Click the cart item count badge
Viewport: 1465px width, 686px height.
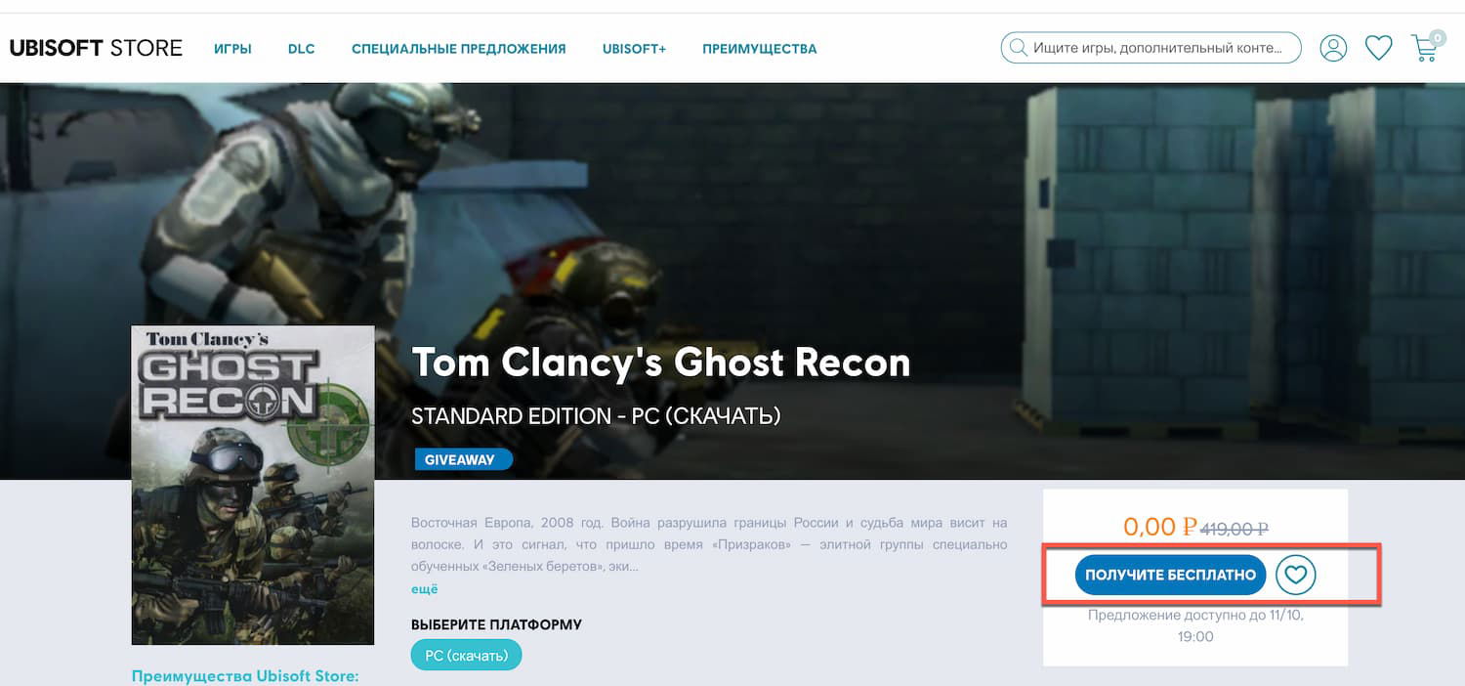tap(1437, 38)
